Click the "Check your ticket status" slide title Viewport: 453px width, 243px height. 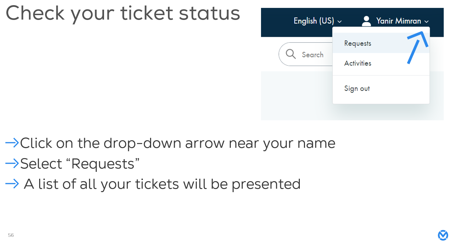(x=123, y=14)
